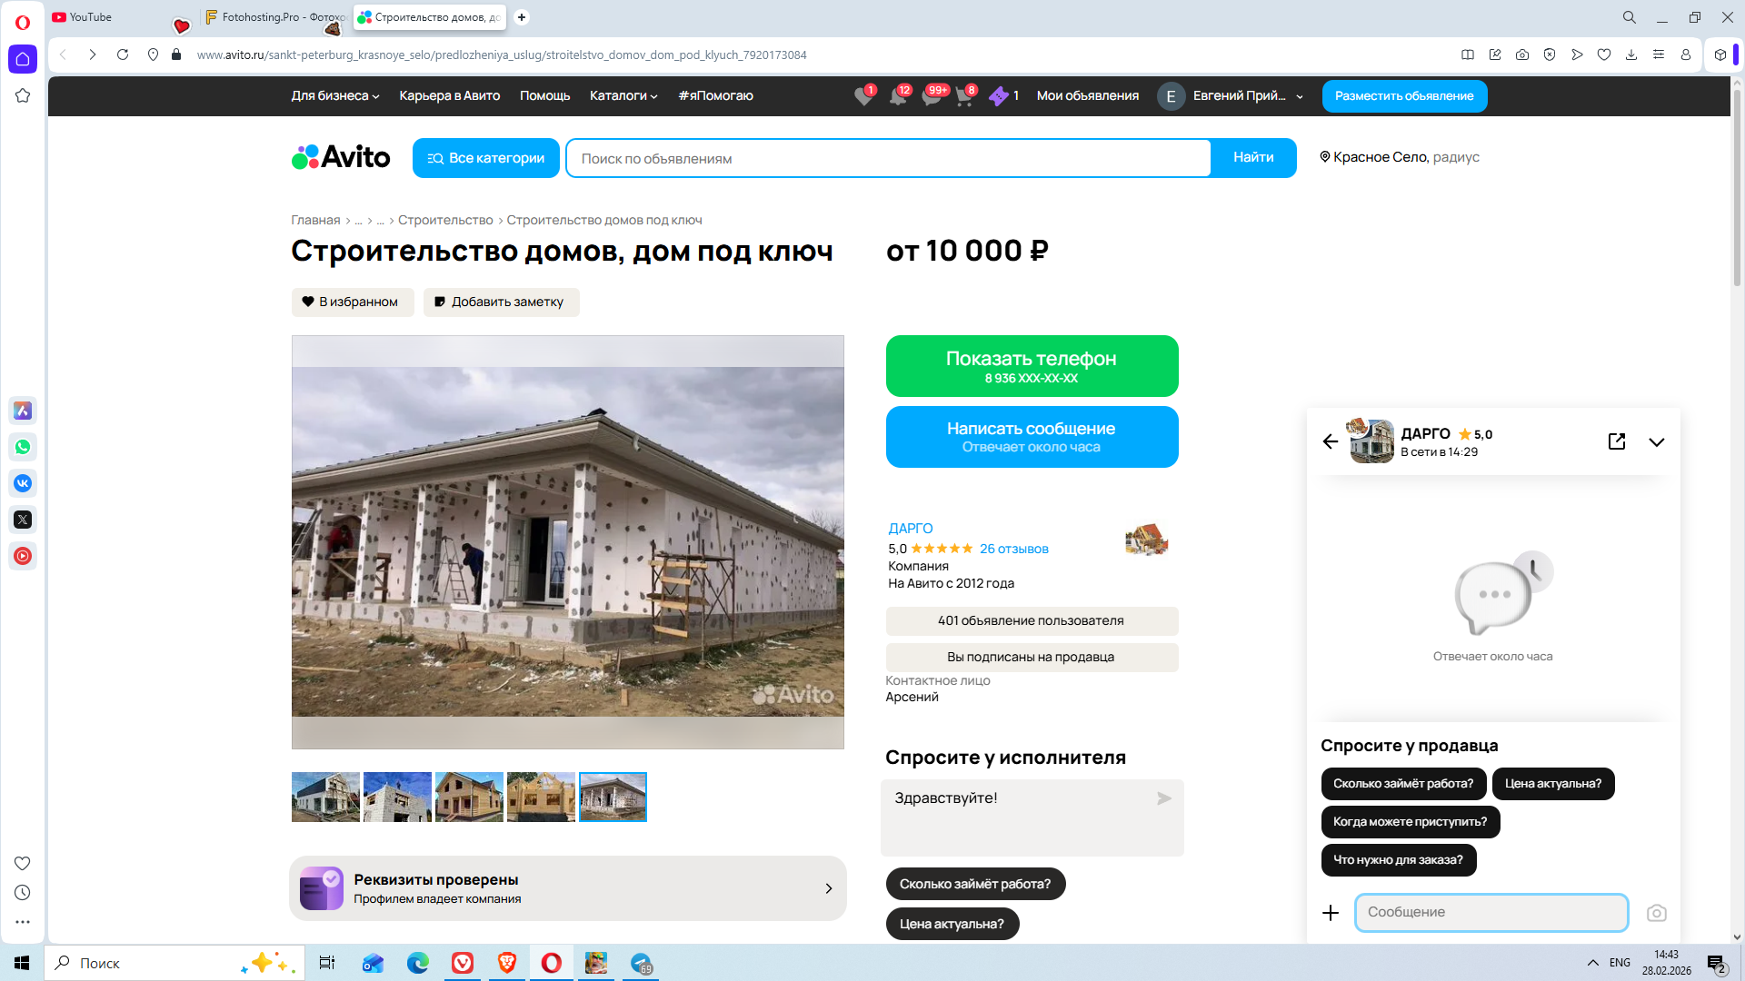Expand the 'Для бизнеса' dropdown menu

click(x=334, y=95)
